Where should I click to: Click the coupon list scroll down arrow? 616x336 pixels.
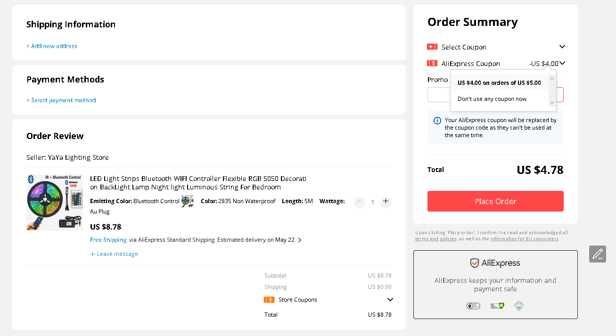click(552, 102)
